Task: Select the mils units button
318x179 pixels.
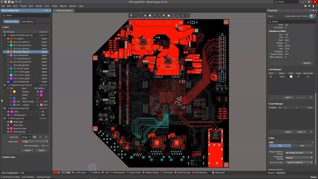Action: [x=302, y=146]
